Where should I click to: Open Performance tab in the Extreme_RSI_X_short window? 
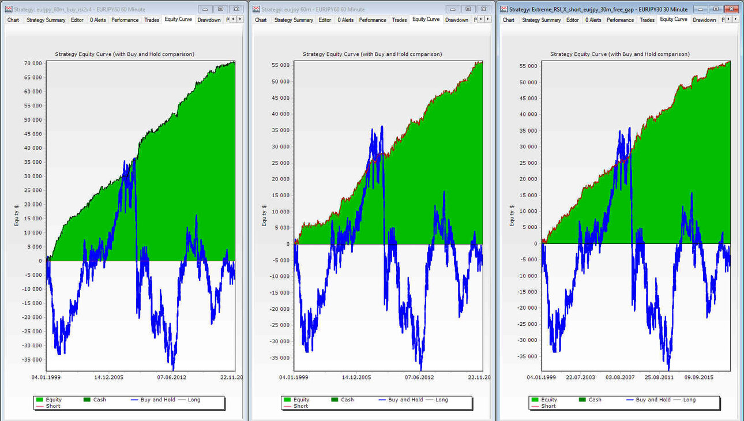pyautogui.click(x=620, y=20)
